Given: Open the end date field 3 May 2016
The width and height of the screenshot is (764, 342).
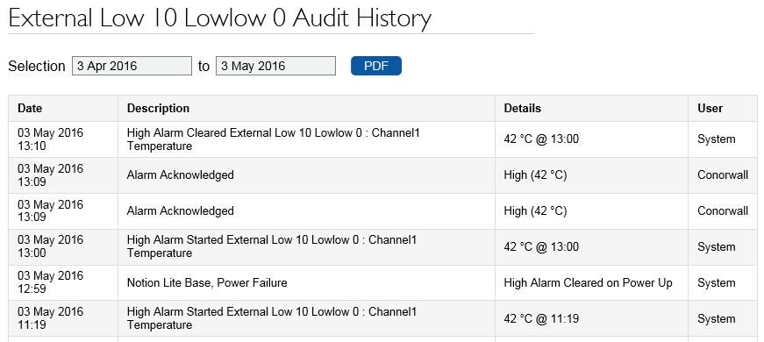Looking at the screenshot, I should [x=275, y=66].
